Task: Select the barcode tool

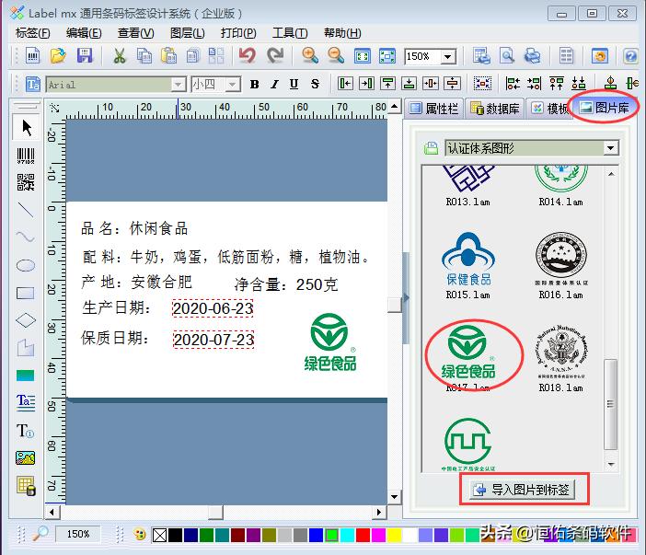Action: pyautogui.click(x=26, y=156)
